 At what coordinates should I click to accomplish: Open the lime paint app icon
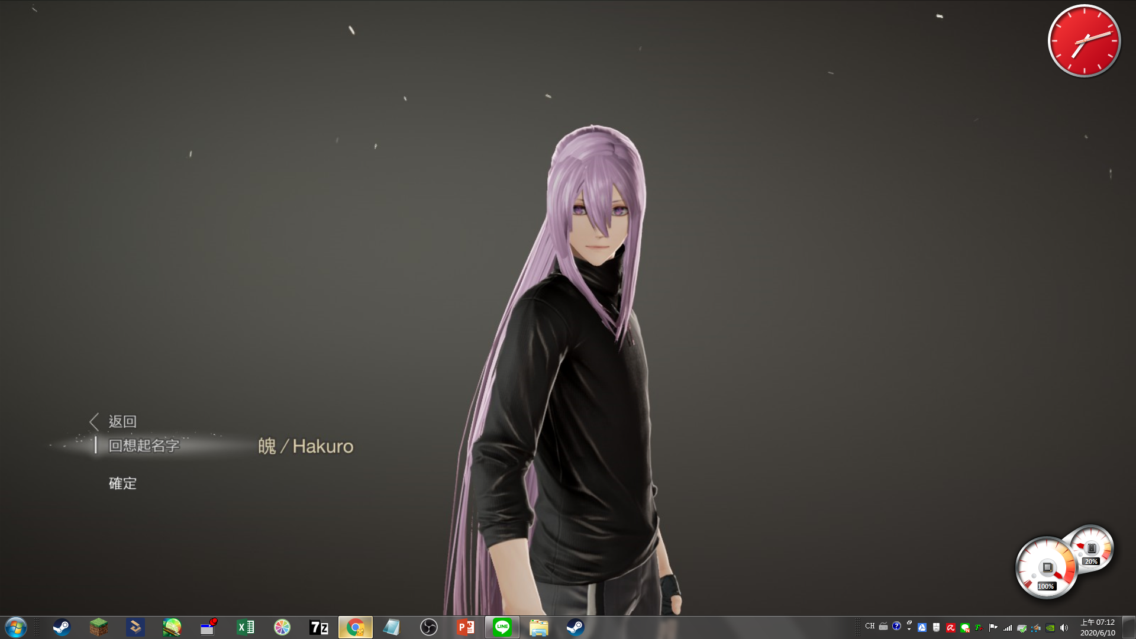[172, 627]
